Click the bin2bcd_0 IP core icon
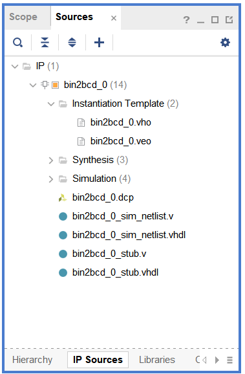The width and height of the screenshot is (245, 374). (56, 85)
